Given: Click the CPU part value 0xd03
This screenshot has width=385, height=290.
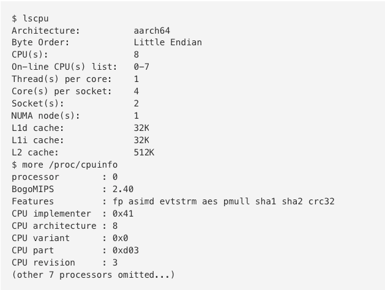Looking at the screenshot, I should tap(125, 251).
